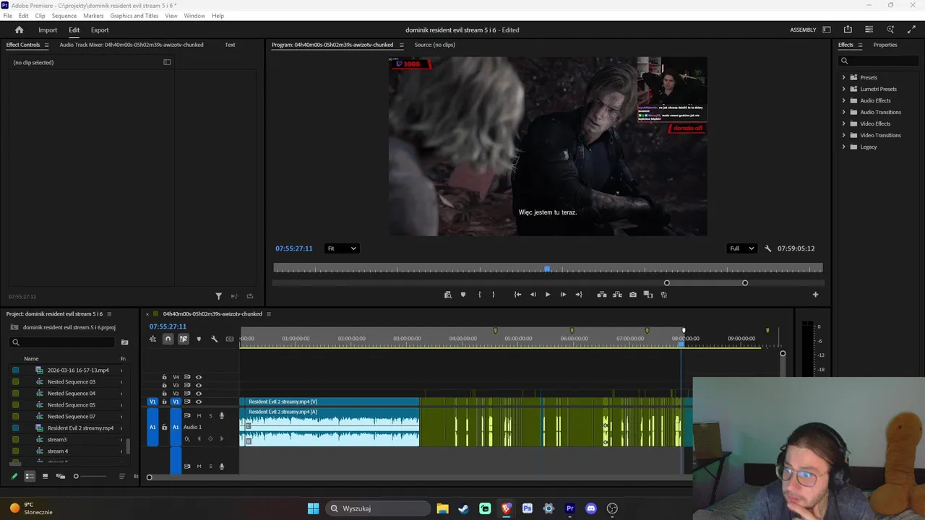The width and height of the screenshot is (925, 520).
Task: Click Add Marker in Program monitor
Action: 463,295
